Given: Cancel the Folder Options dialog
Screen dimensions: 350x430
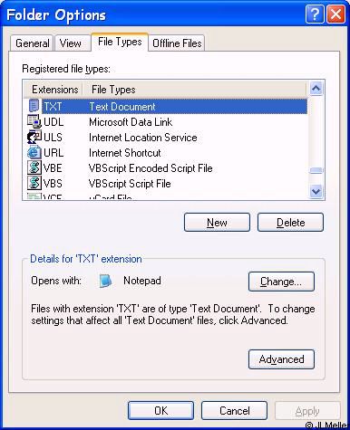Looking at the screenshot, I should 235,411.
